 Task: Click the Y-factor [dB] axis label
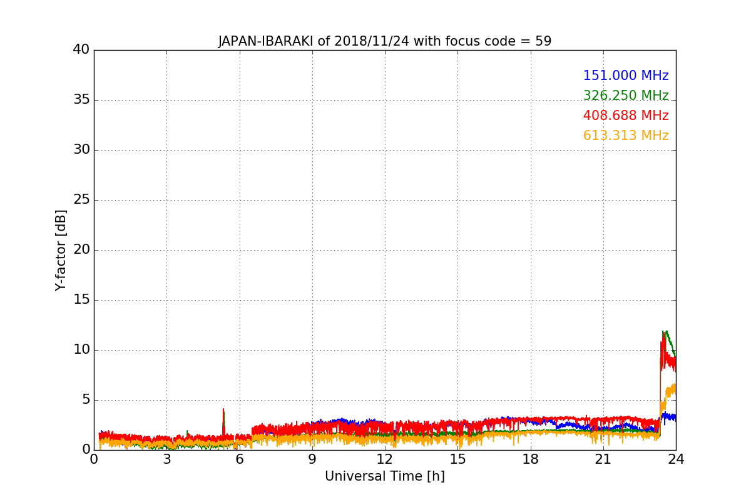click(61, 250)
